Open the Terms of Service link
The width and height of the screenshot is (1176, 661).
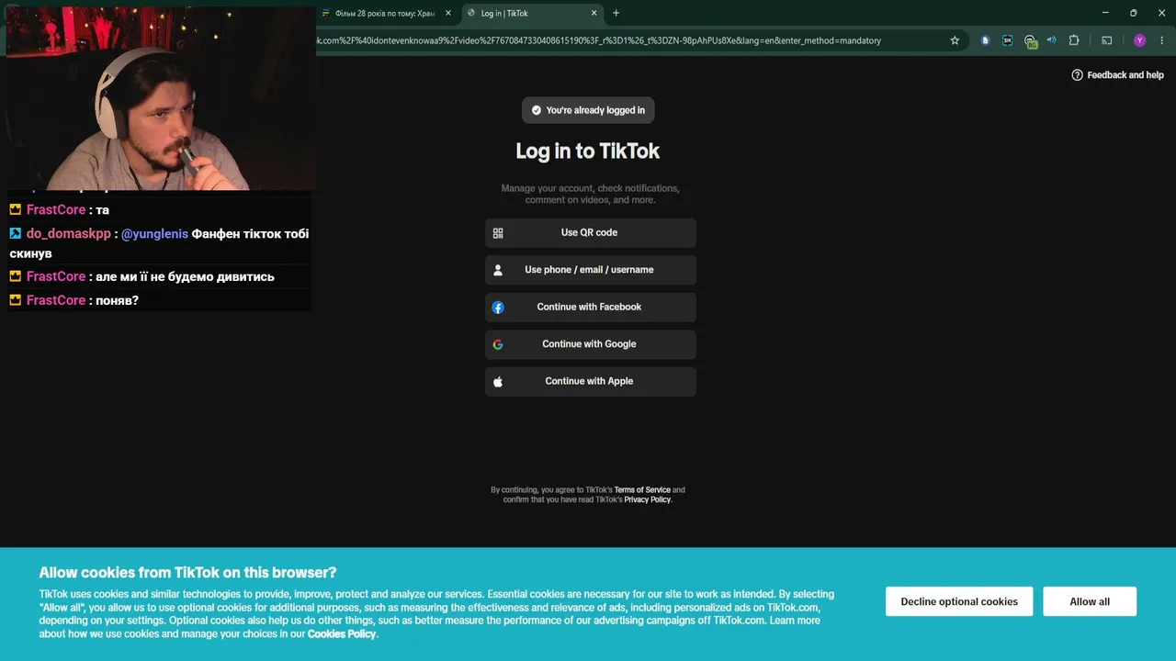pos(642,490)
